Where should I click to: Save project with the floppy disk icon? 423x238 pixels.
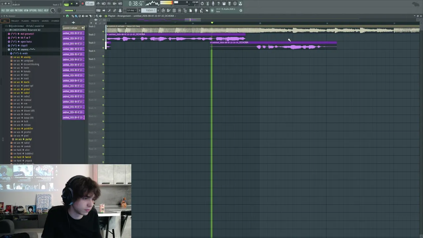(x=224, y=4)
